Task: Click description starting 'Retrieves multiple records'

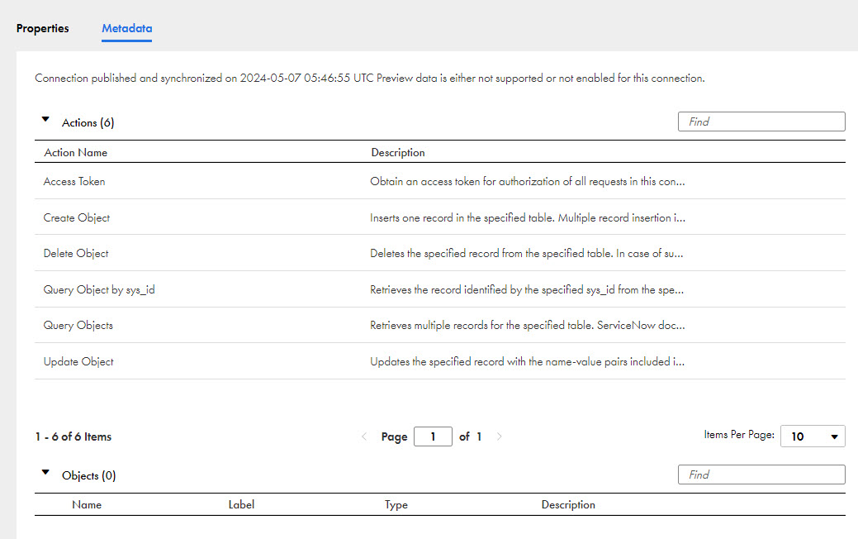Action: pyautogui.click(x=528, y=326)
